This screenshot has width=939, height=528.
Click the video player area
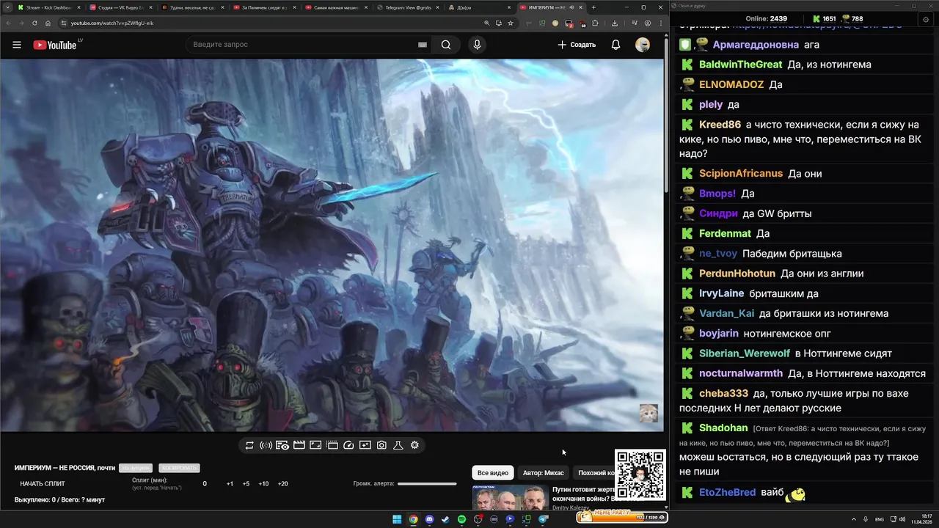point(332,246)
